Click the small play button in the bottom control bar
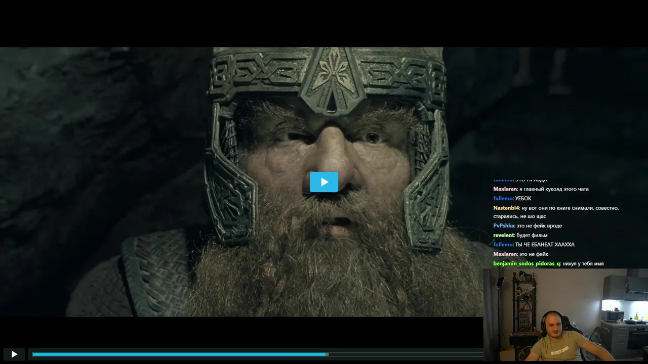 point(14,354)
